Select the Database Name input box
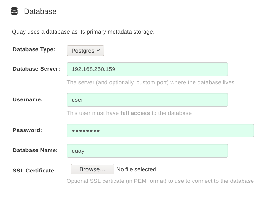278x198 pixels. (147, 151)
